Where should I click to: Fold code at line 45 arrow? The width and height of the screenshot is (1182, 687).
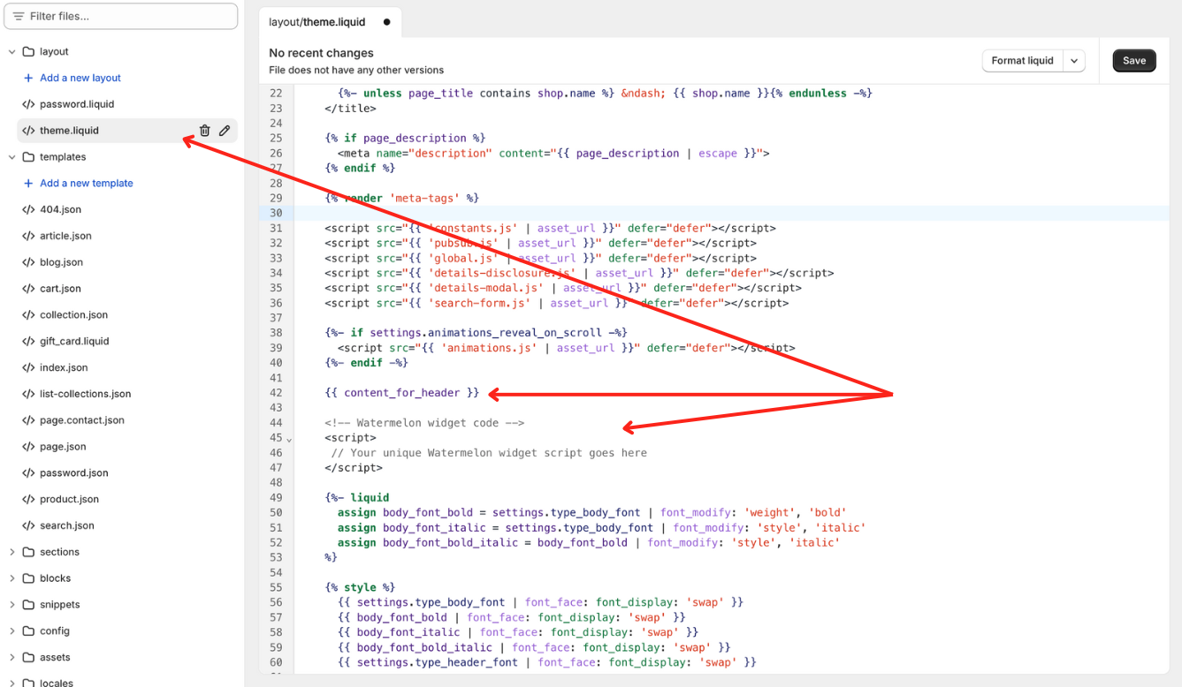289,439
